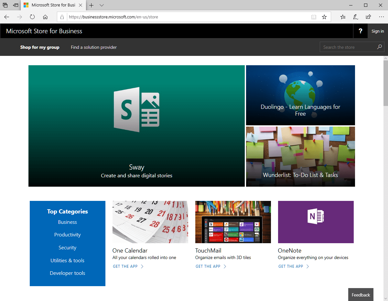
Task: Set these tabs aside icon
Action: click(16, 5)
